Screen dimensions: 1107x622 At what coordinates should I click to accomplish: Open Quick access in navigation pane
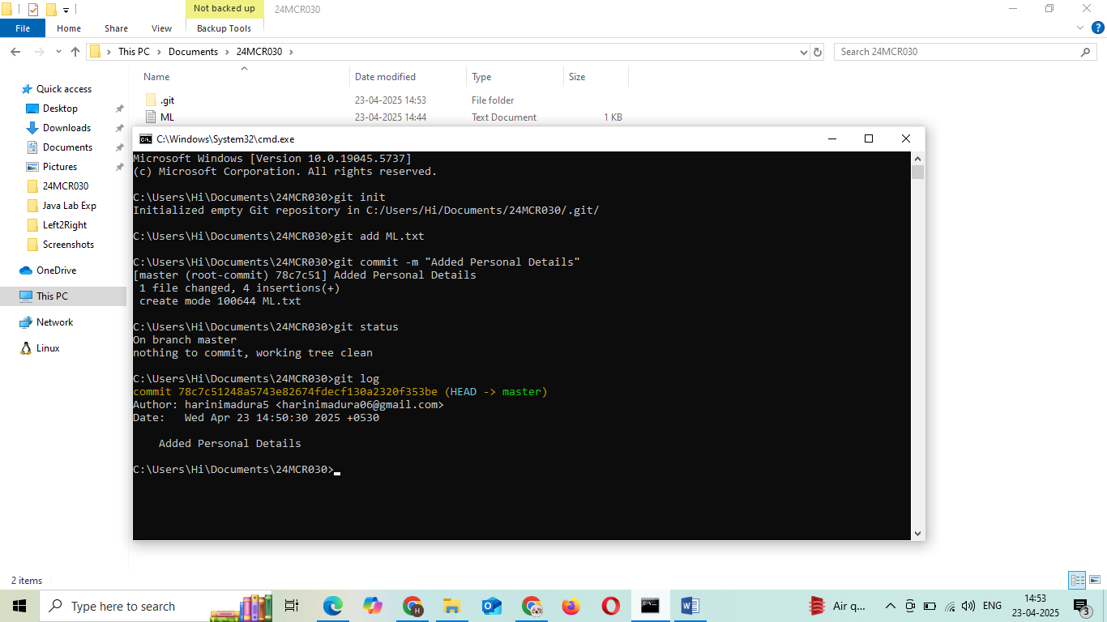click(x=63, y=89)
